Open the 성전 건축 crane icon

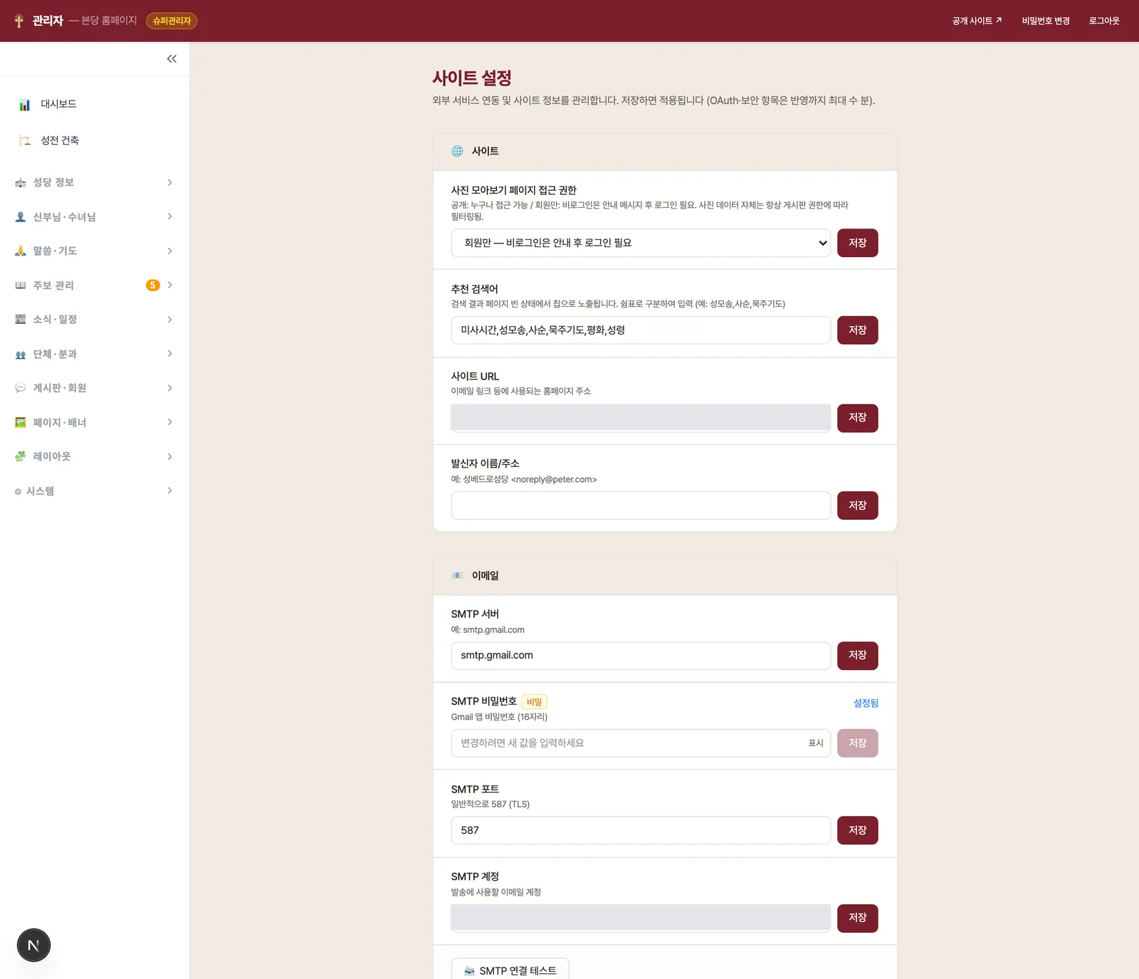tap(25, 140)
